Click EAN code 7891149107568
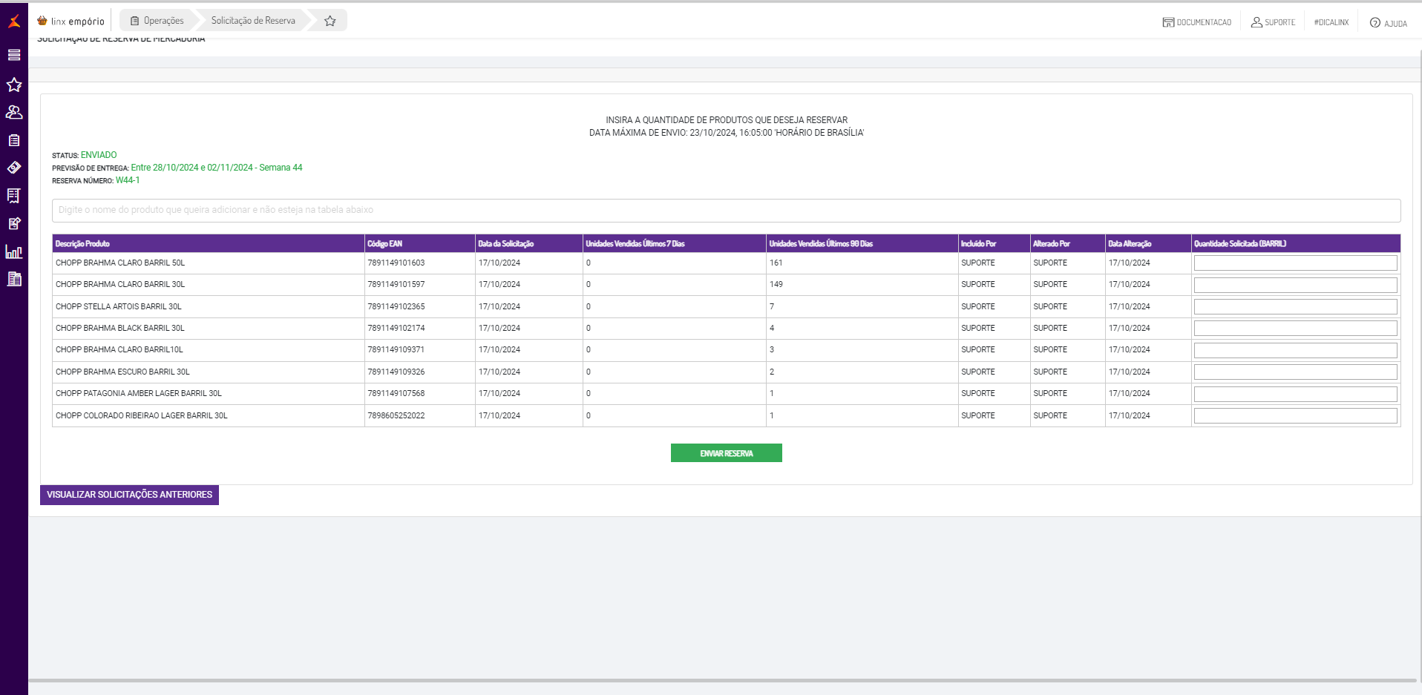The height and width of the screenshot is (695, 1422). (x=396, y=394)
